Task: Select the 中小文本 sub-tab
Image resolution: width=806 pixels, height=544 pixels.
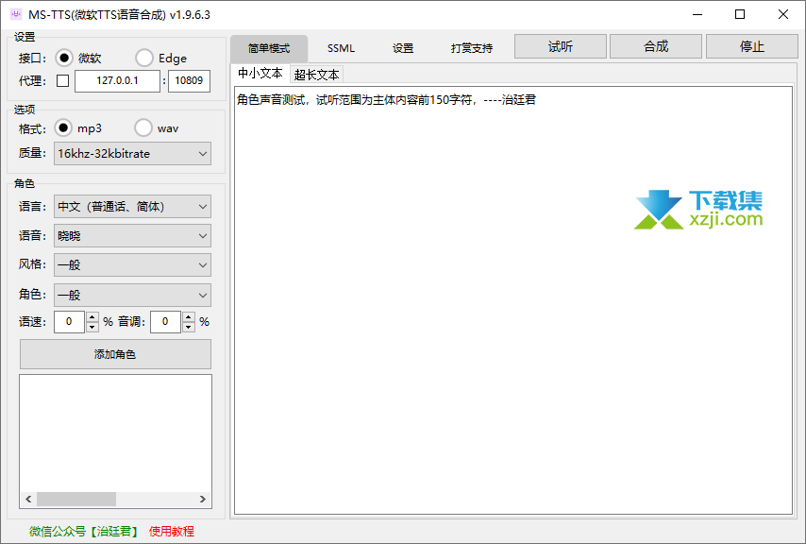Action: [260, 74]
